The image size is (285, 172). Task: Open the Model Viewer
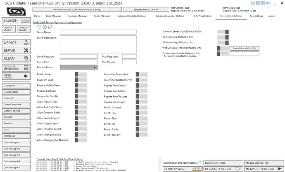pos(16,76)
